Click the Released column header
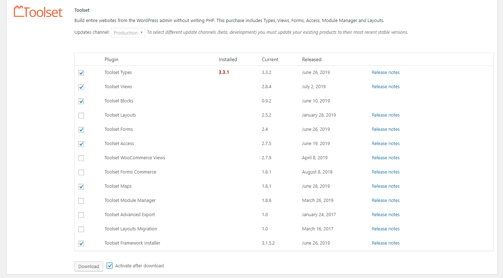The height and width of the screenshot is (278, 503). 312,60
